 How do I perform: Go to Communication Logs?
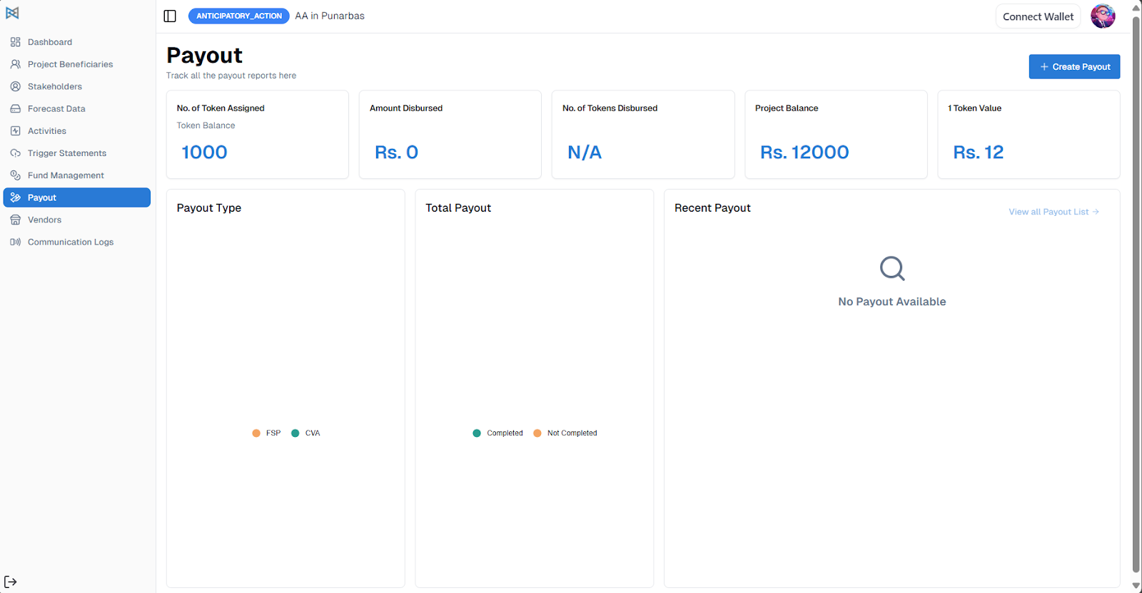pos(76,242)
